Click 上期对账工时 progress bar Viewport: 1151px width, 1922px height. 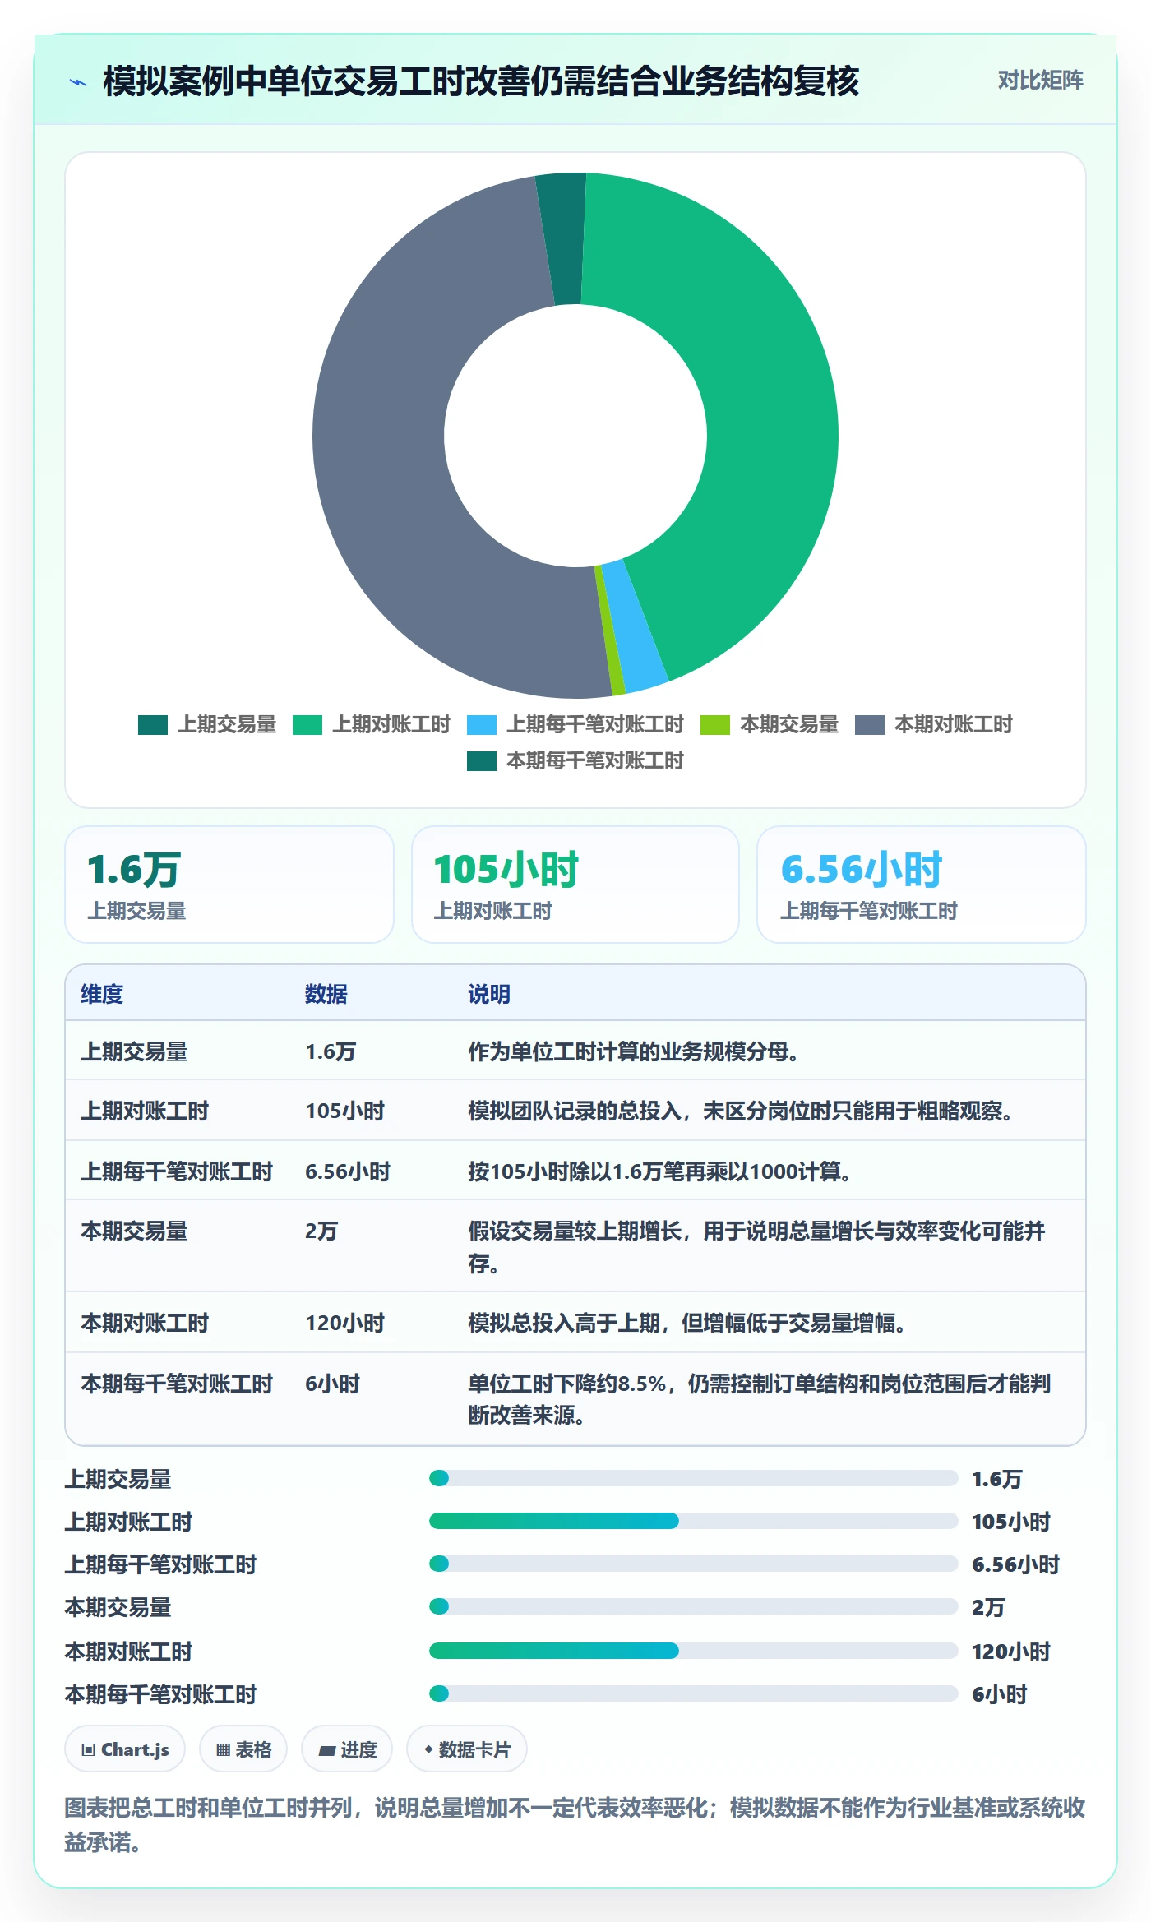693,1521
